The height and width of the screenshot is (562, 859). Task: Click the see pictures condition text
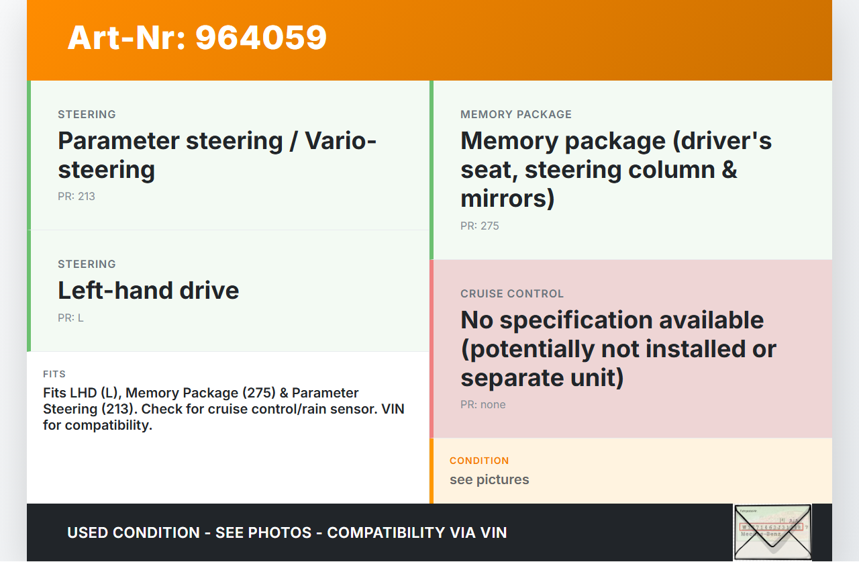point(489,480)
